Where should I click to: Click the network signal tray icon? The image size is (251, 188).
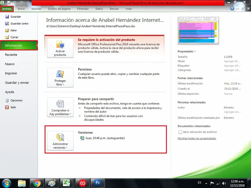[x=218, y=183]
